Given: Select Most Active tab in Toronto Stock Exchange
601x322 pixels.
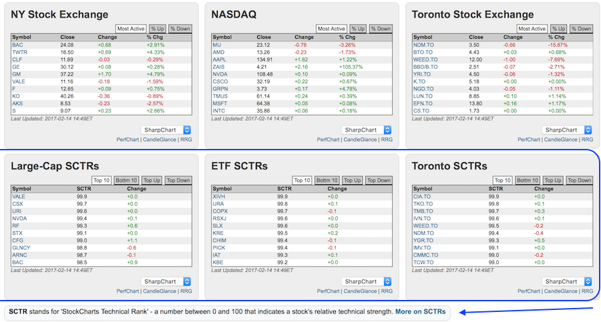Looking at the screenshot, I should coord(532,29).
